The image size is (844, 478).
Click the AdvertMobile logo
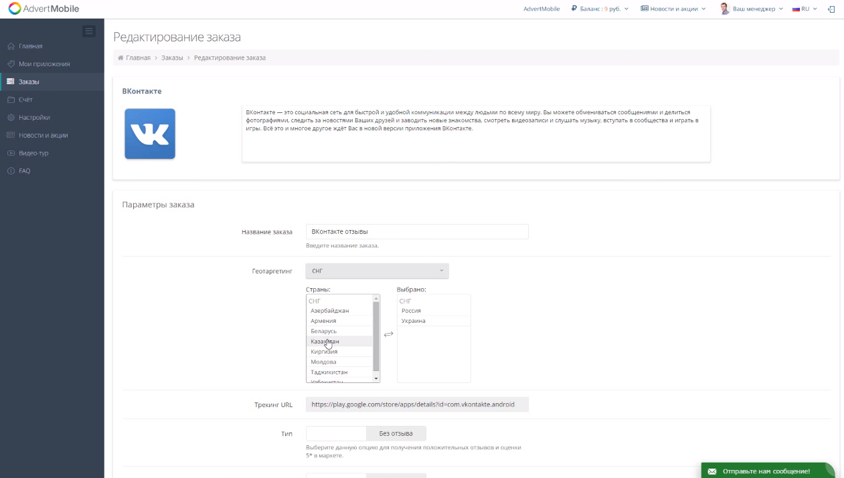click(x=44, y=9)
